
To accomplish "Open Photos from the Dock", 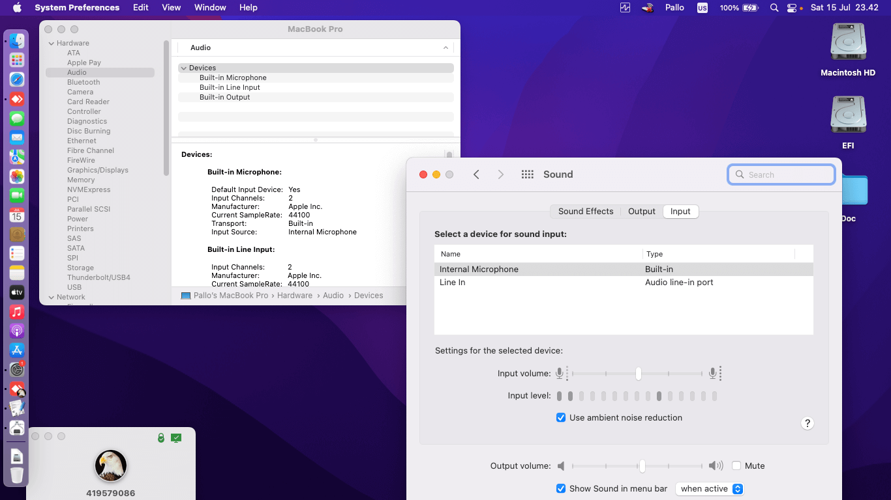I will click(x=17, y=176).
